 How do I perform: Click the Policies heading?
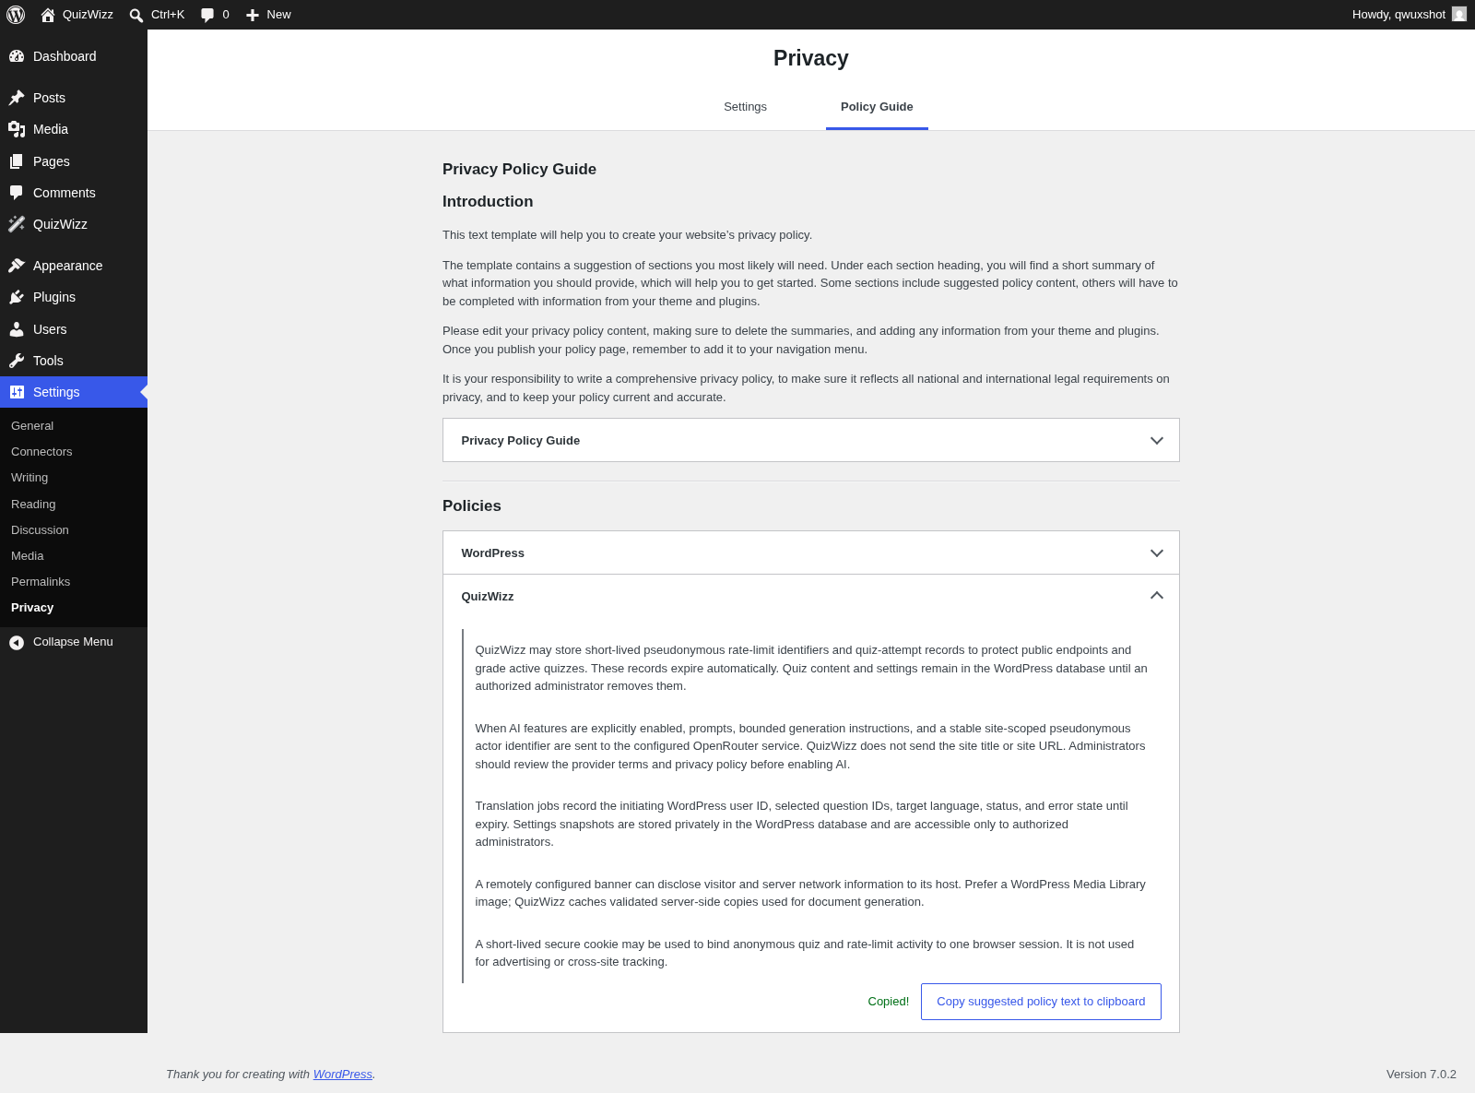pyautogui.click(x=472, y=506)
